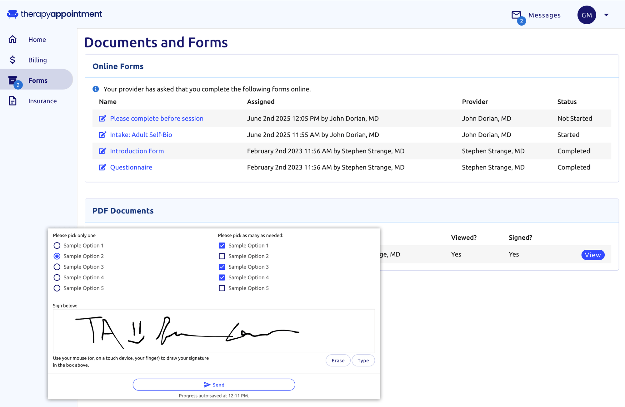Open the Please complete before session form
This screenshot has width=625, height=407.
[157, 118]
